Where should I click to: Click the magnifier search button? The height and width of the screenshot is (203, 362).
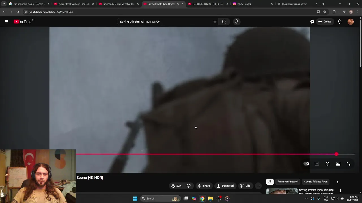[x=224, y=22]
